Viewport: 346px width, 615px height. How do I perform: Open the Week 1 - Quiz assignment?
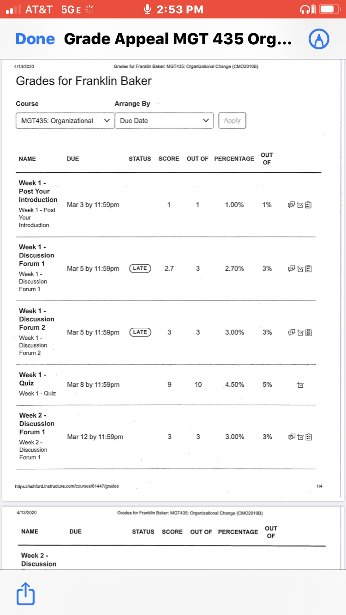tap(32, 379)
